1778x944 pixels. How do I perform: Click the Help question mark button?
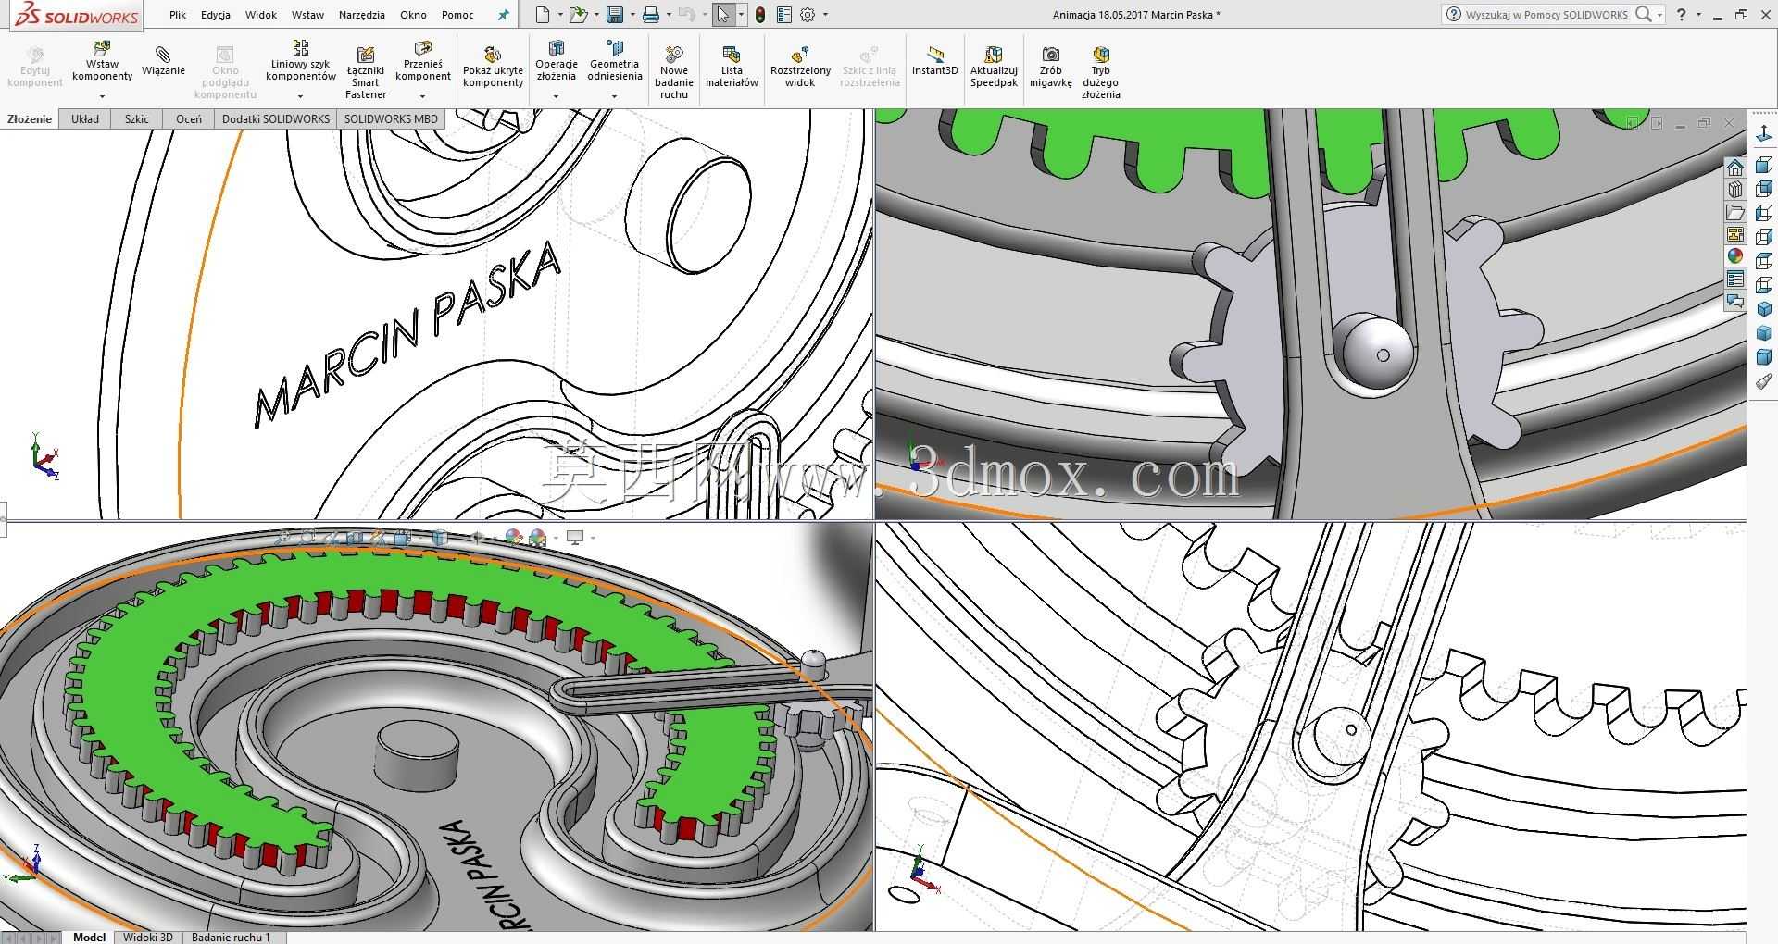(x=1682, y=15)
